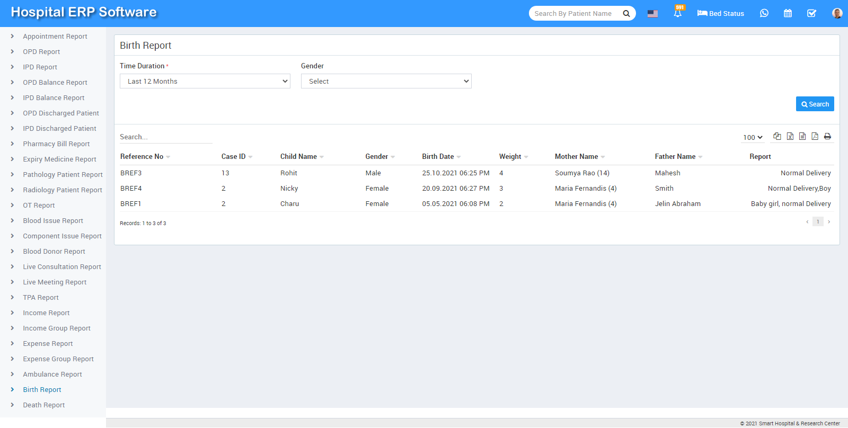Open the Gender select dropdown

tap(386, 81)
